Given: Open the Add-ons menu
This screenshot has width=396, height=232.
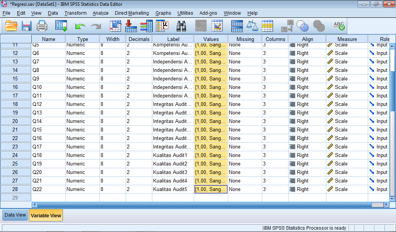Looking at the screenshot, I should point(208,13).
